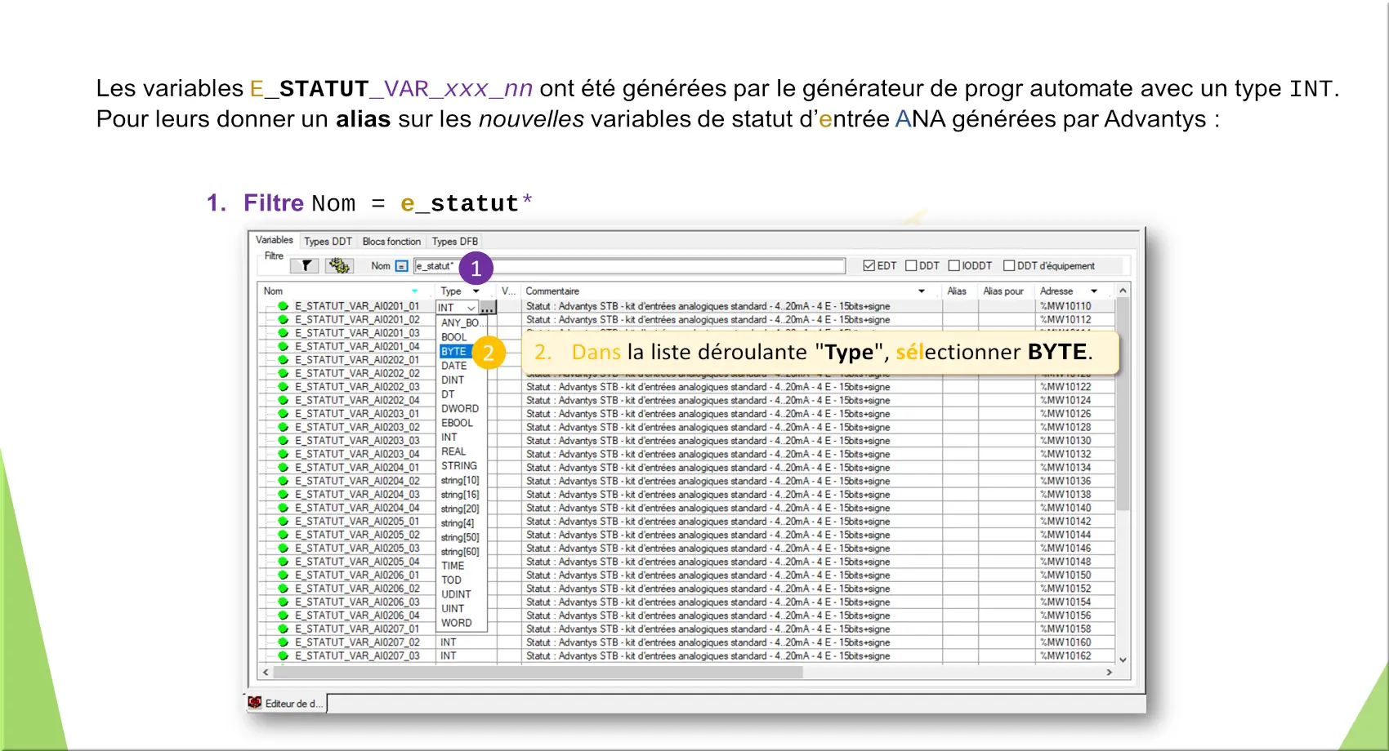Click green variable icon of E_STATUT_VAR_AI0202_04

pos(283,401)
